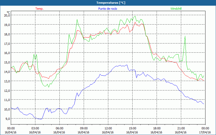Click the 06:00 time axis label
216x135 pixels.
(59, 129)
